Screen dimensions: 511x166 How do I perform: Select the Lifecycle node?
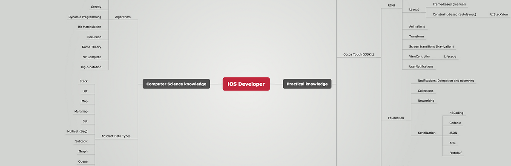pyautogui.click(x=450, y=56)
